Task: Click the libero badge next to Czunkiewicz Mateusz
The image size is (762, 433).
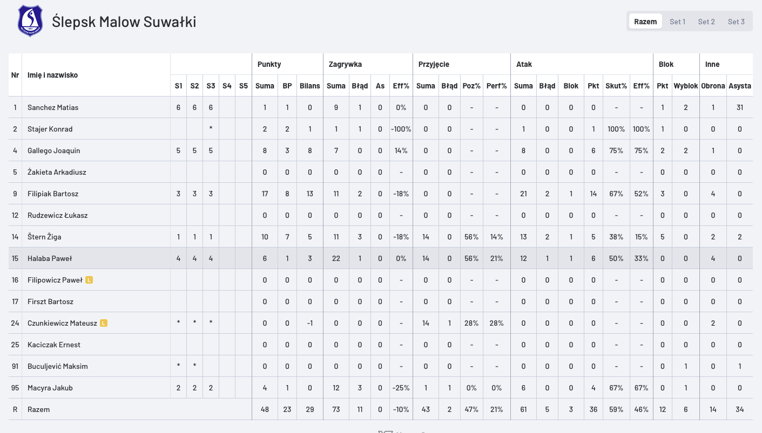Action: click(x=104, y=323)
